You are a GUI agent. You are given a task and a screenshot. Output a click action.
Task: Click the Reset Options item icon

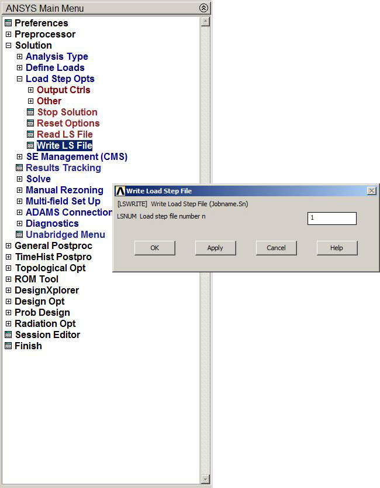pos(30,124)
